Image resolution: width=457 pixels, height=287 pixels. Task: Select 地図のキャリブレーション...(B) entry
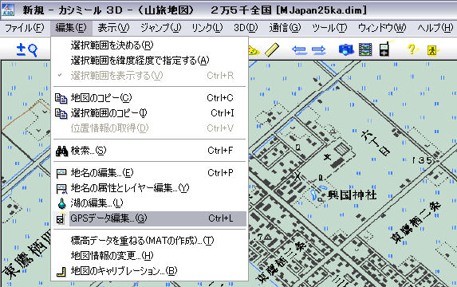click(149, 271)
